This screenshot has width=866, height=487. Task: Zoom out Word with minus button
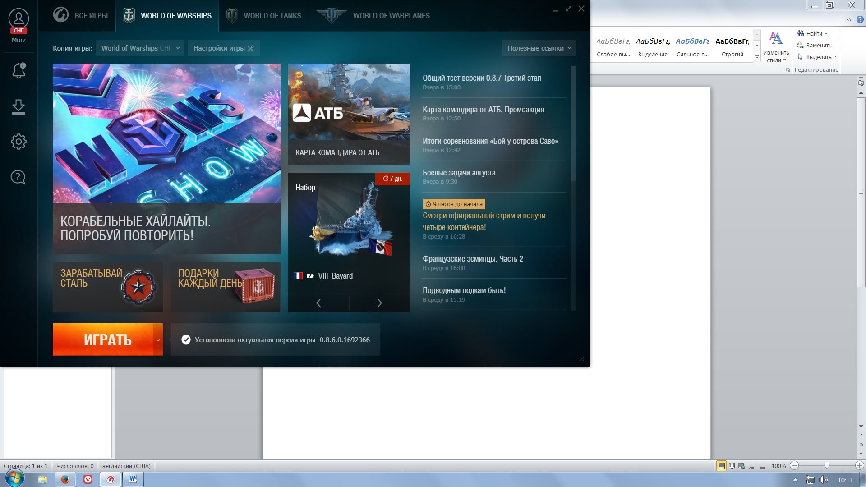(x=794, y=465)
